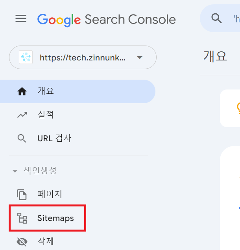Go to the URL 검사 item
The height and width of the screenshot is (250, 240).
click(x=78, y=139)
